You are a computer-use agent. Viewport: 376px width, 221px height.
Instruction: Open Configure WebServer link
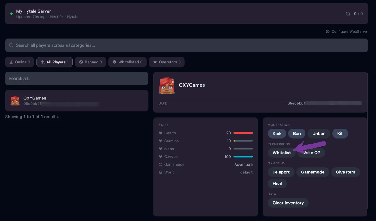[x=347, y=31]
